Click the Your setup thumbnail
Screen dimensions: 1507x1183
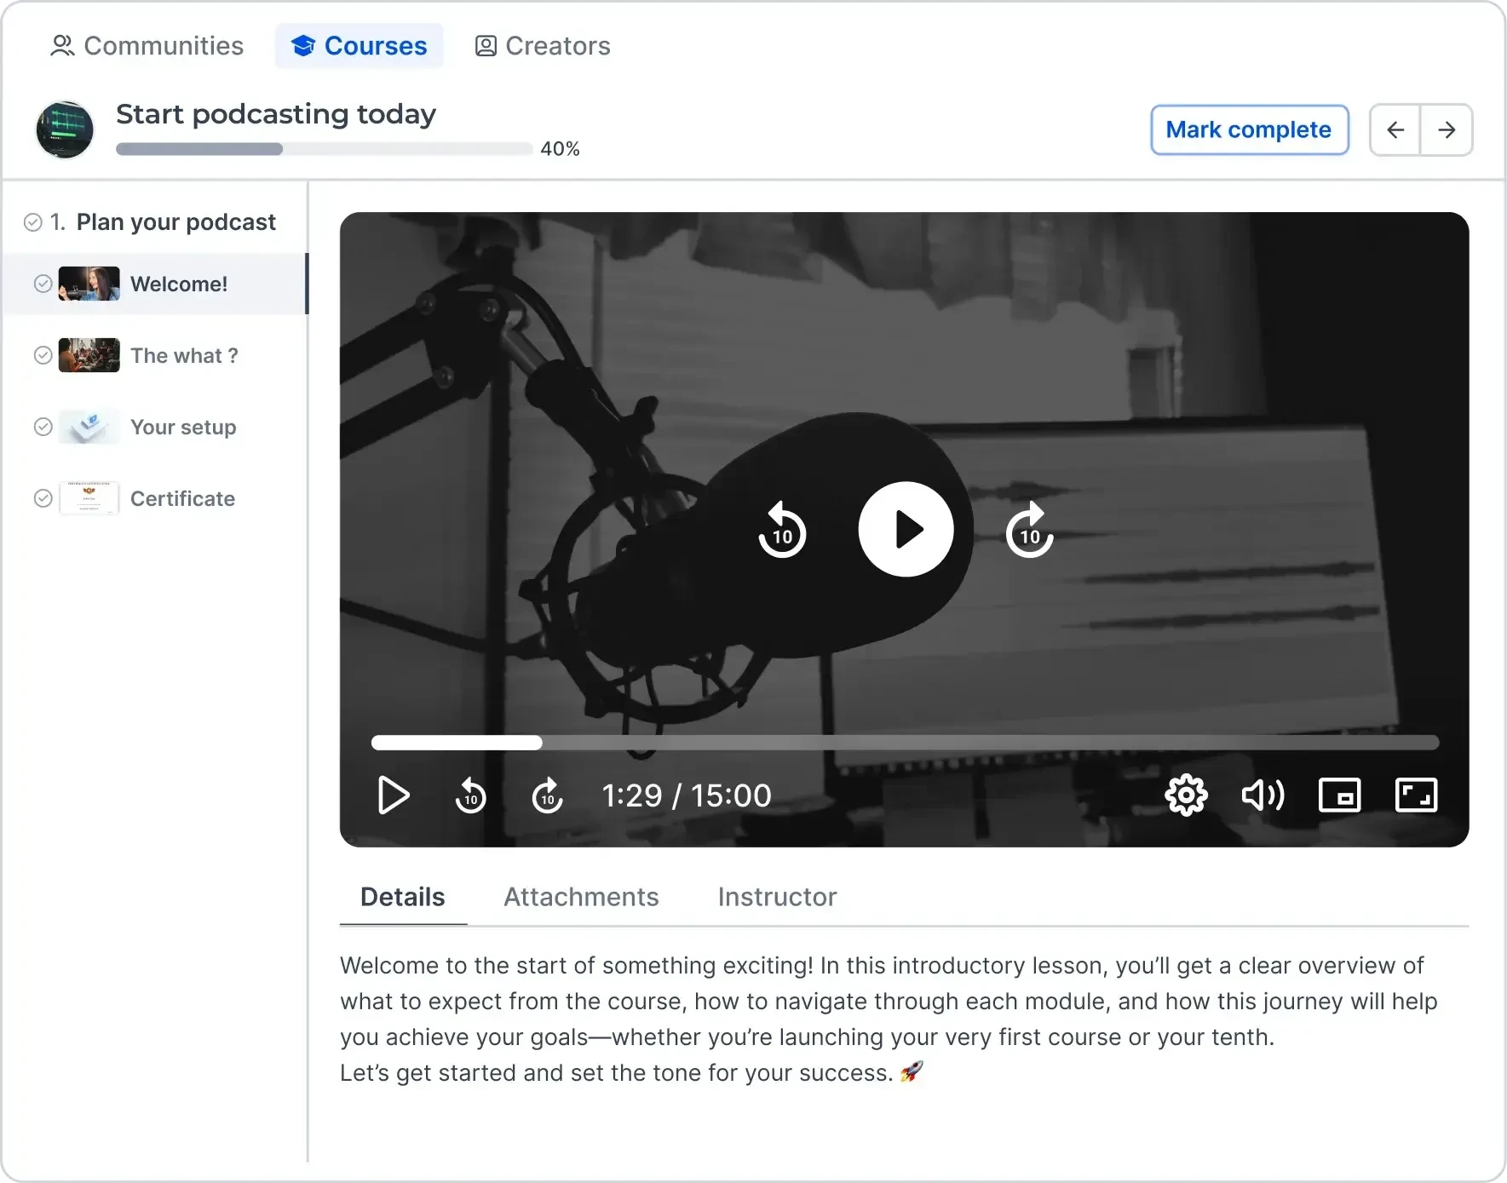point(89,427)
